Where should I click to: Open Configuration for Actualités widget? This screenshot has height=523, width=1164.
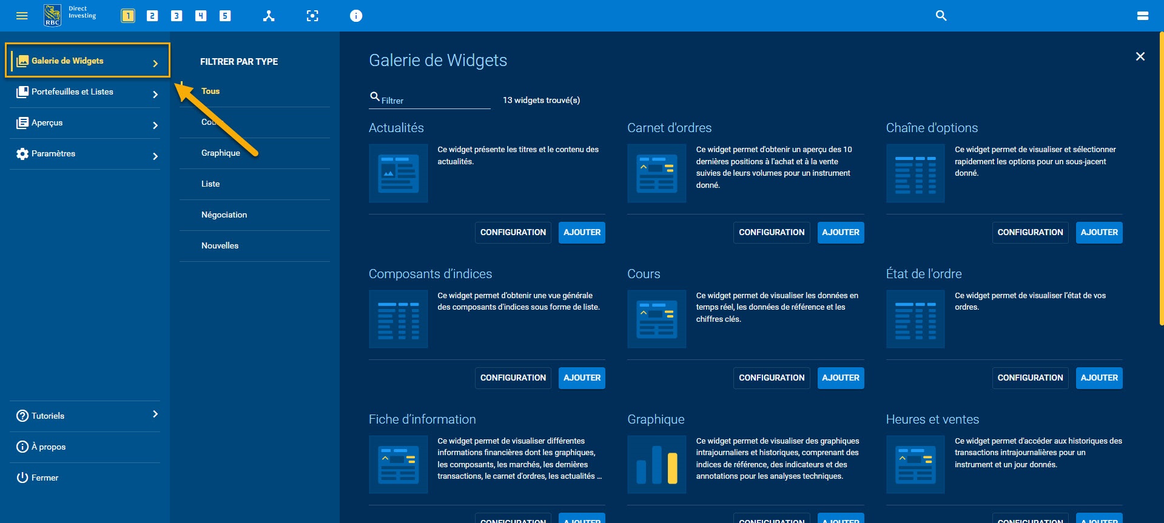513,233
